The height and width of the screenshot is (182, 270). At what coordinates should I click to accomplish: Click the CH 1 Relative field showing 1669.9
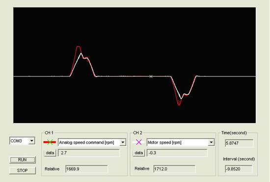click(86, 169)
